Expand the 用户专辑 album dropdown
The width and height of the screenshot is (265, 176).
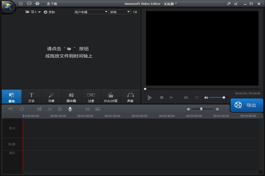pyautogui.click(x=91, y=12)
